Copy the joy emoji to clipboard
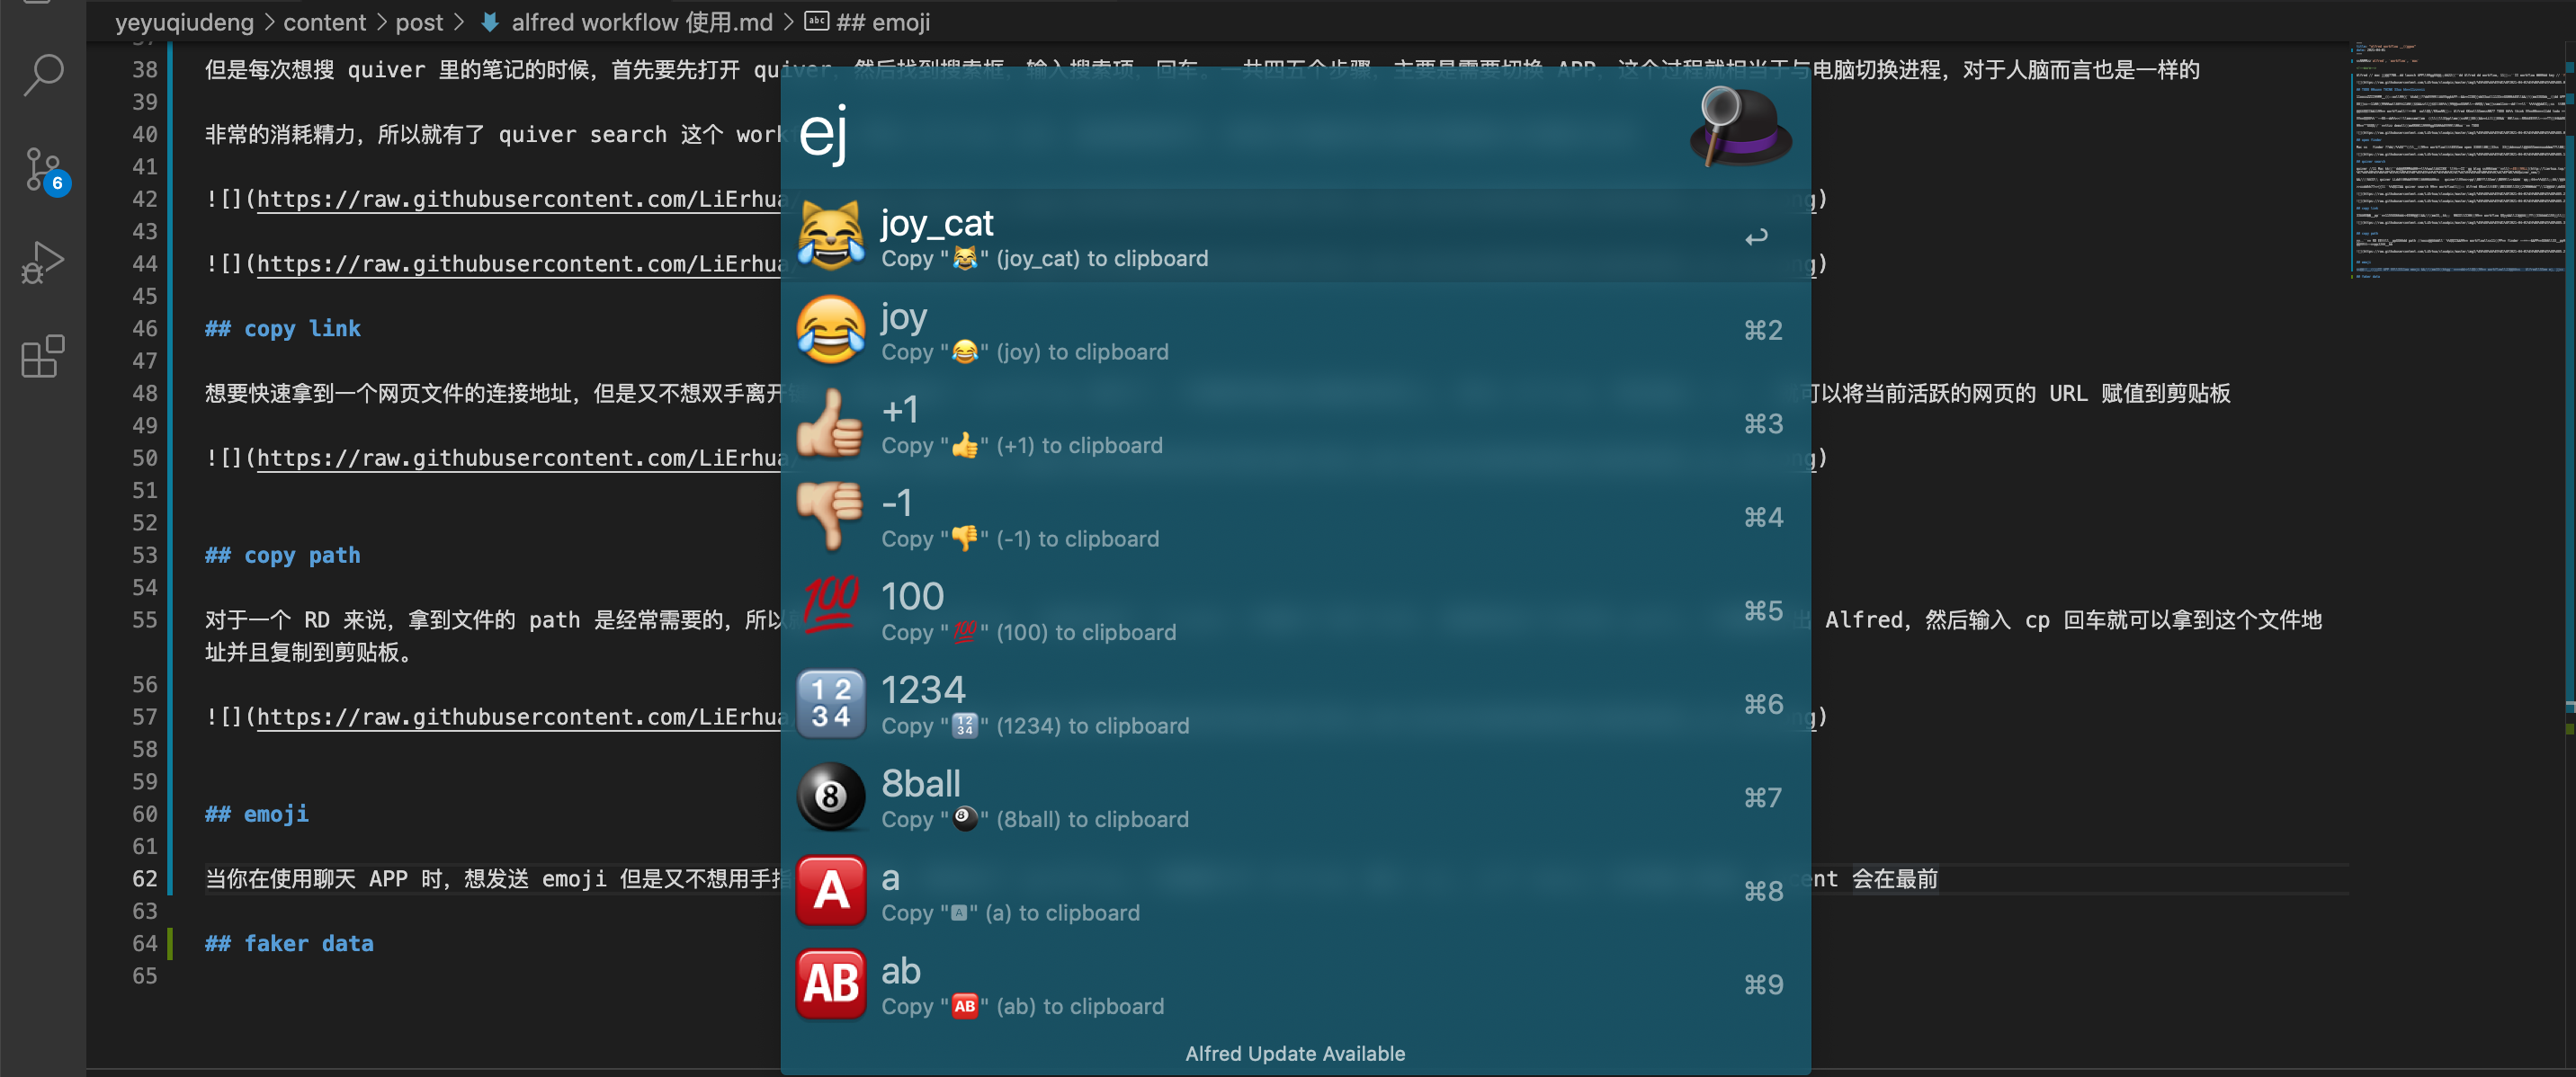The image size is (2576, 1077). coord(1295,331)
